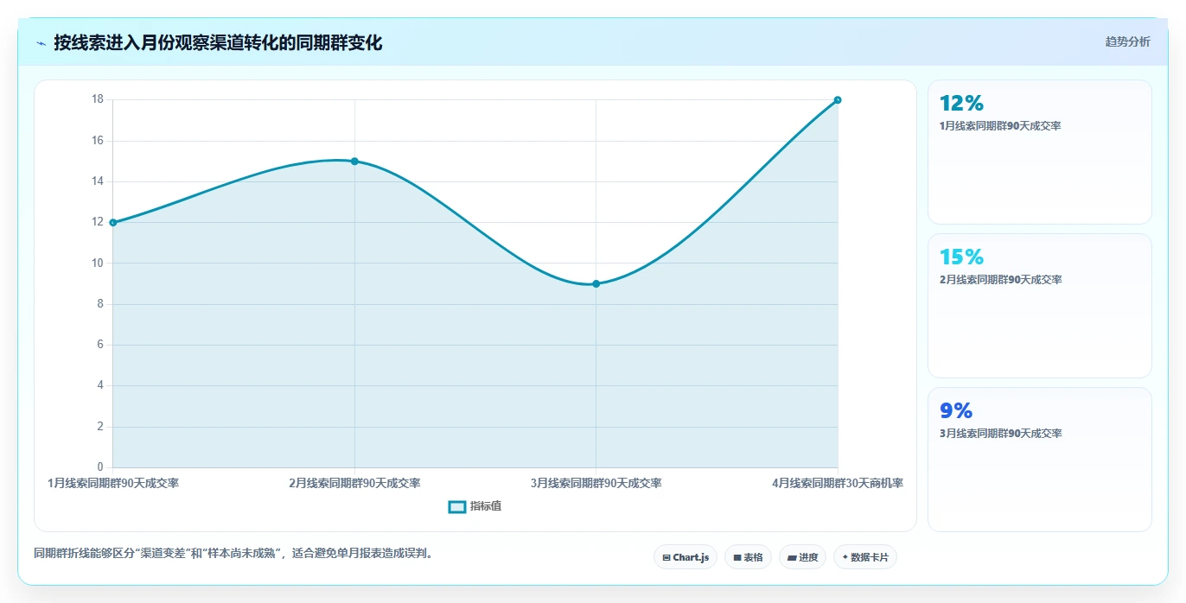Select the Chart.js tag chip

(x=685, y=557)
